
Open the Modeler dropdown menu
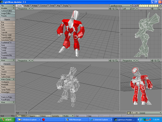(8, 8)
